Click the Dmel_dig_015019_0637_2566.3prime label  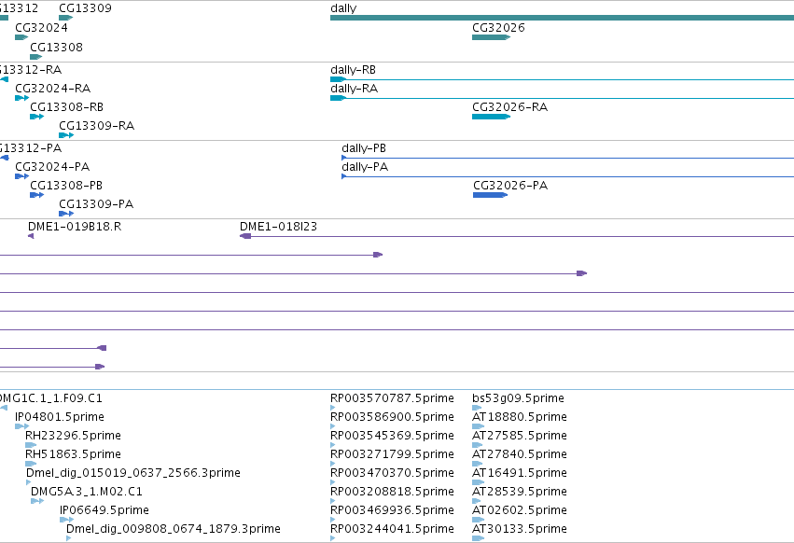click(133, 473)
